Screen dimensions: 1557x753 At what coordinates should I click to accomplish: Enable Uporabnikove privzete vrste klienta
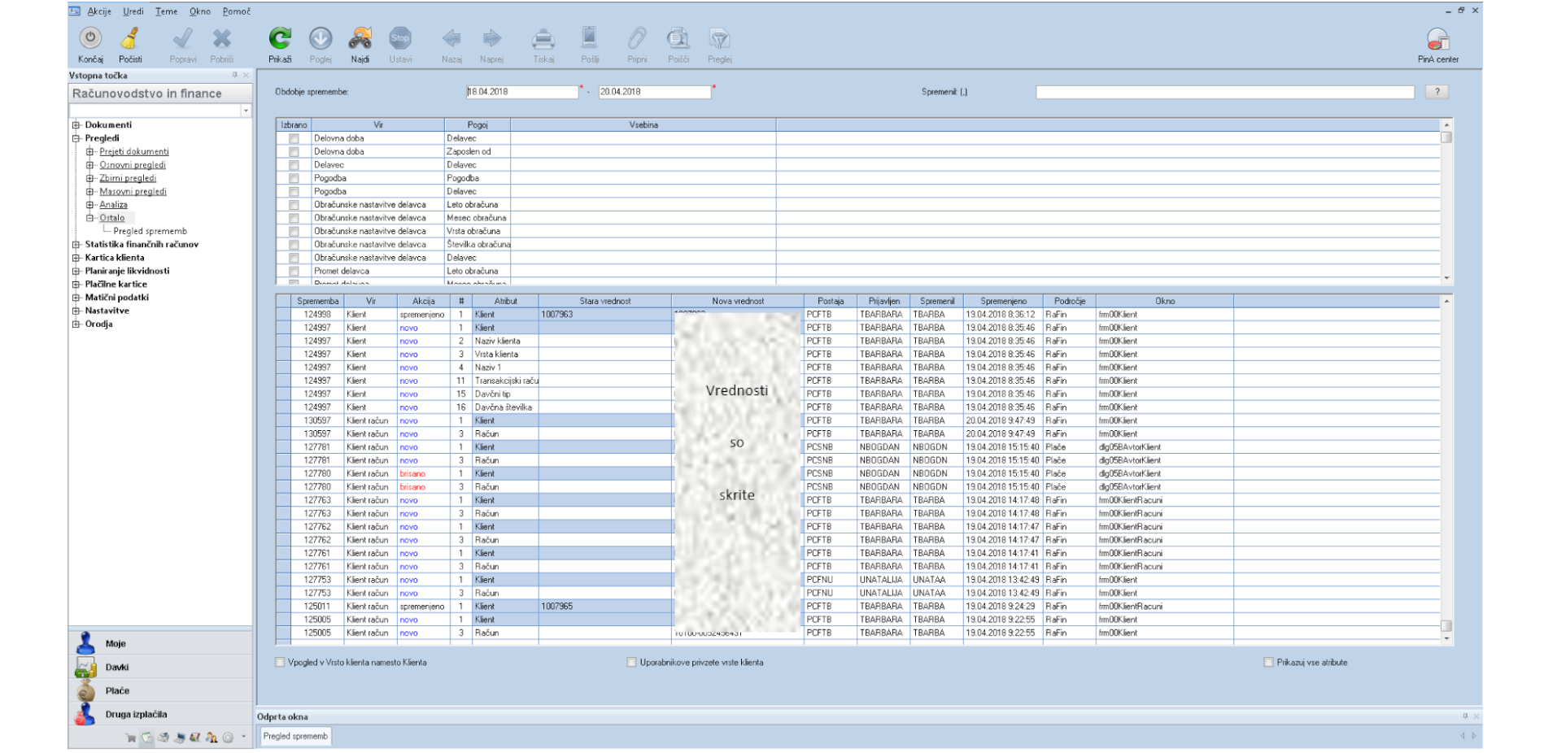pos(631,663)
